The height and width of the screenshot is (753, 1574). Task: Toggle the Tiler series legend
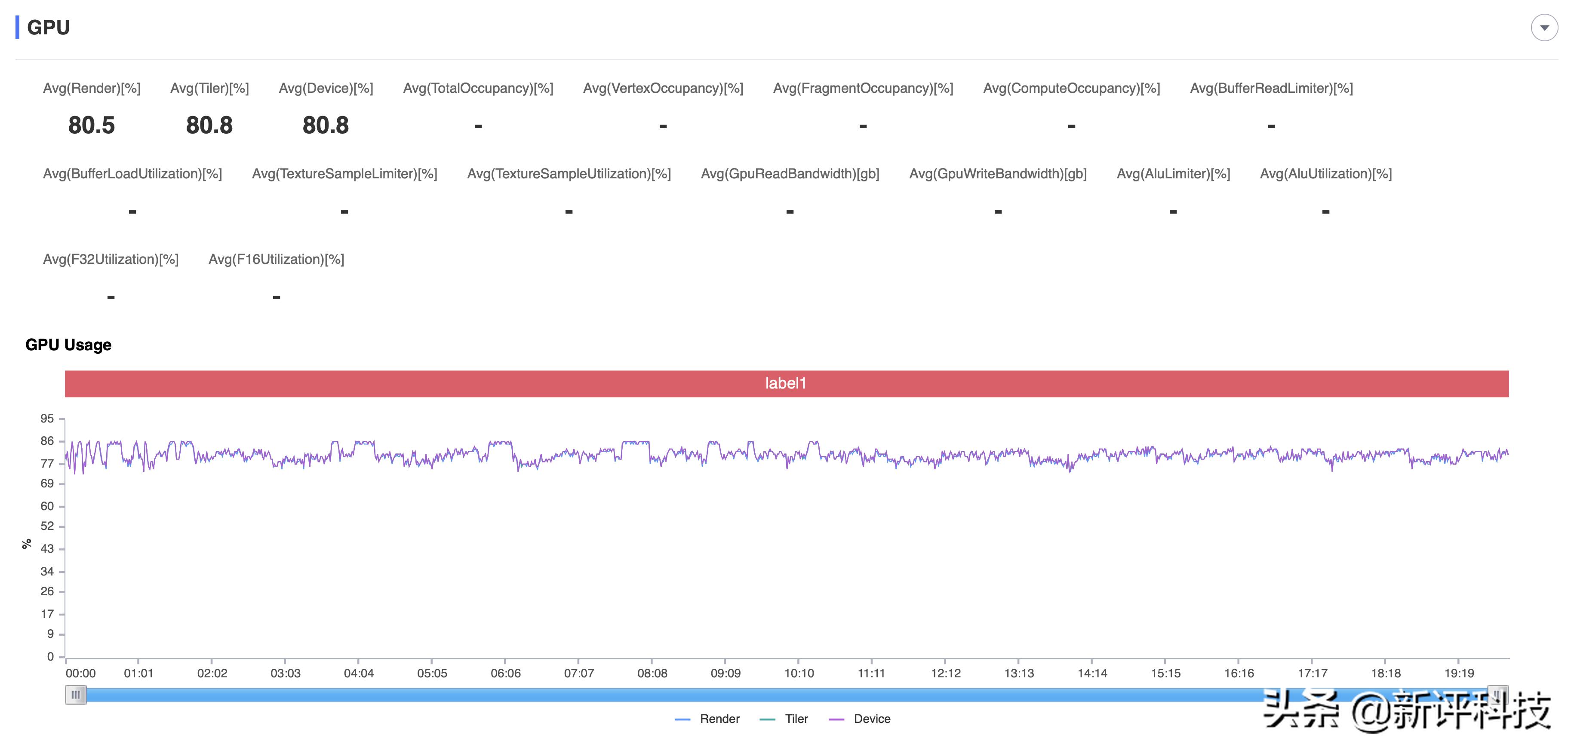coord(784,719)
